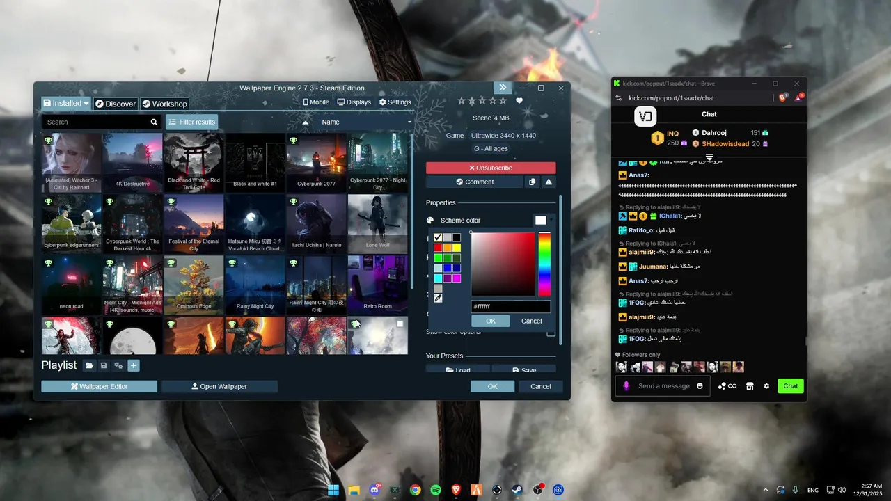This screenshot has height=501, width=891.
Task: Open site settings icon in Kick address bar
Action: click(618, 98)
